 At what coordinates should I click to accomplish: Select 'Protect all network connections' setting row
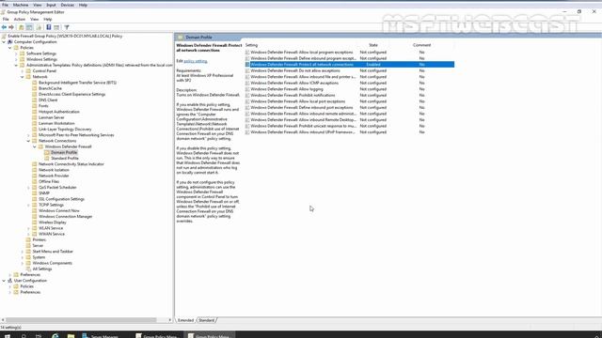349,65
